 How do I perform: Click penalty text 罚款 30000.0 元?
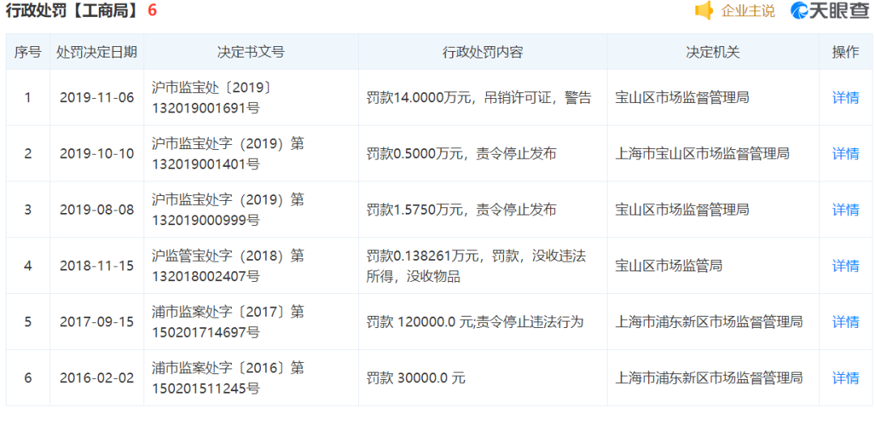(x=416, y=377)
